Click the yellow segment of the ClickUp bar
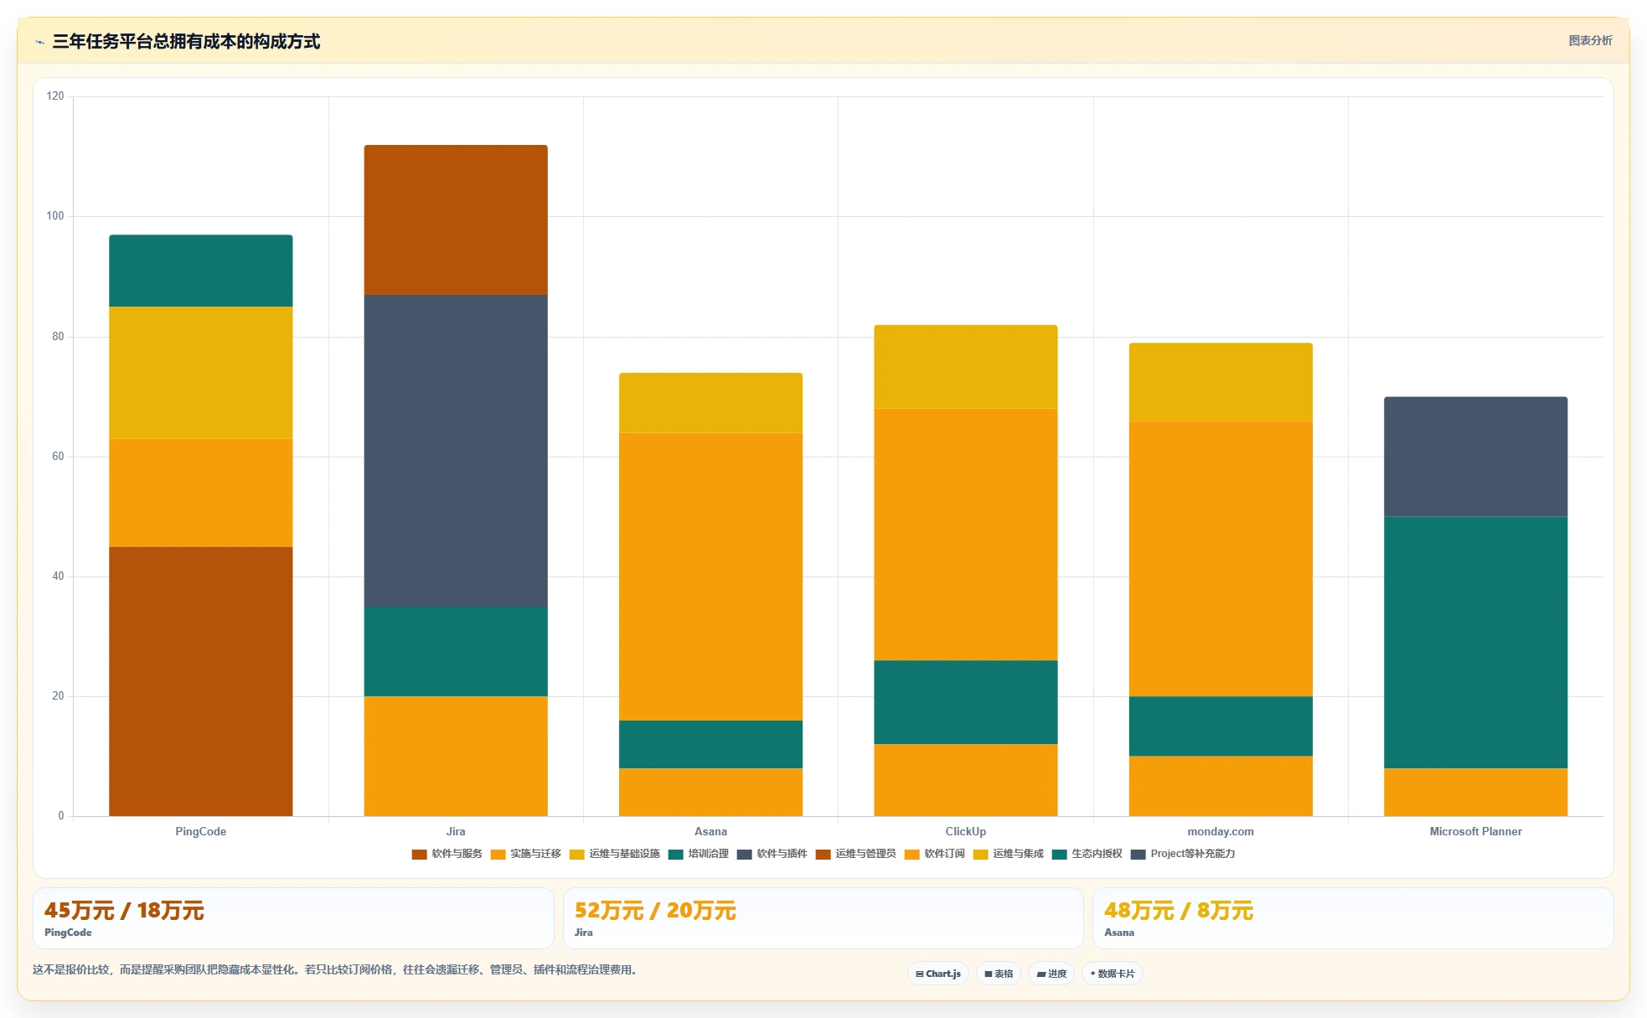 pyautogui.click(x=966, y=367)
